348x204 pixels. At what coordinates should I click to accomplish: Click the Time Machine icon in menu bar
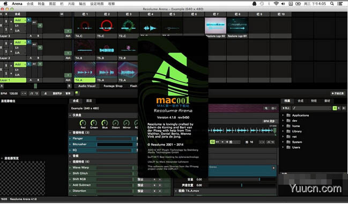pos(262,4)
